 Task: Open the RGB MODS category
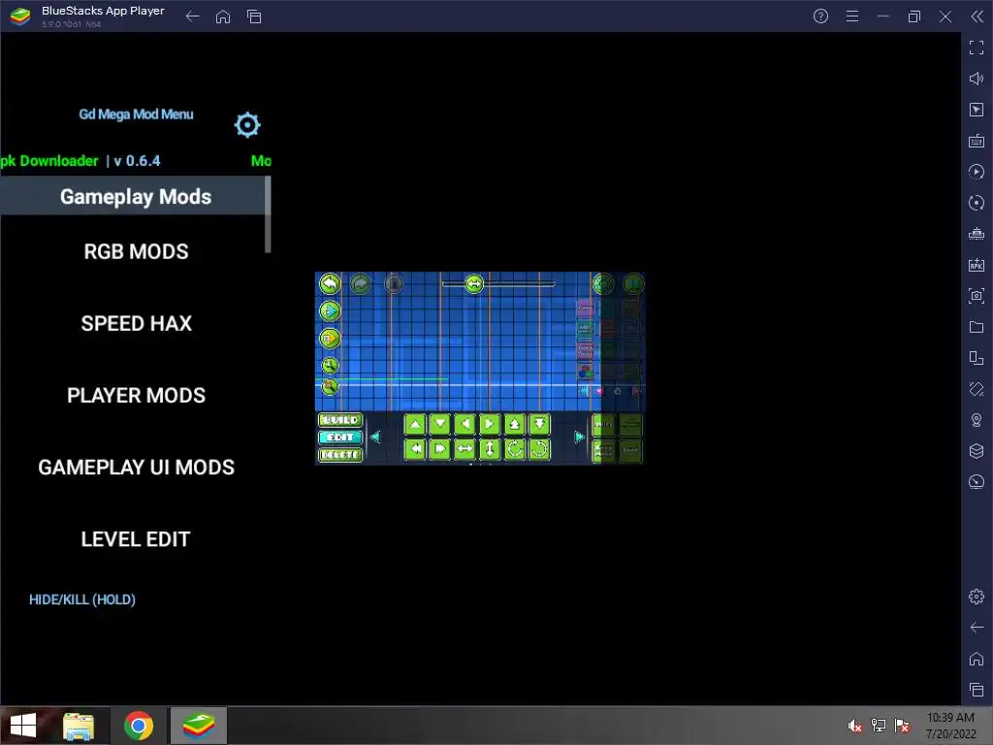click(136, 251)
